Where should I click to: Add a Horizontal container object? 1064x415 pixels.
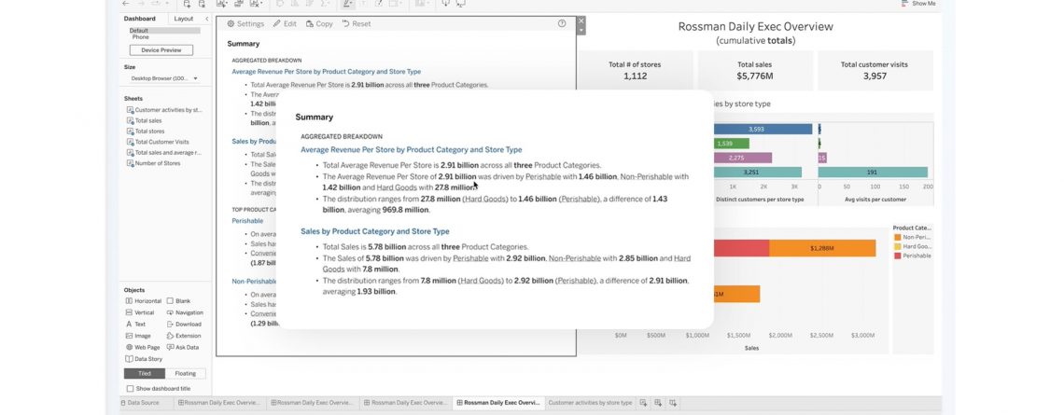click(x=143, y=301)
